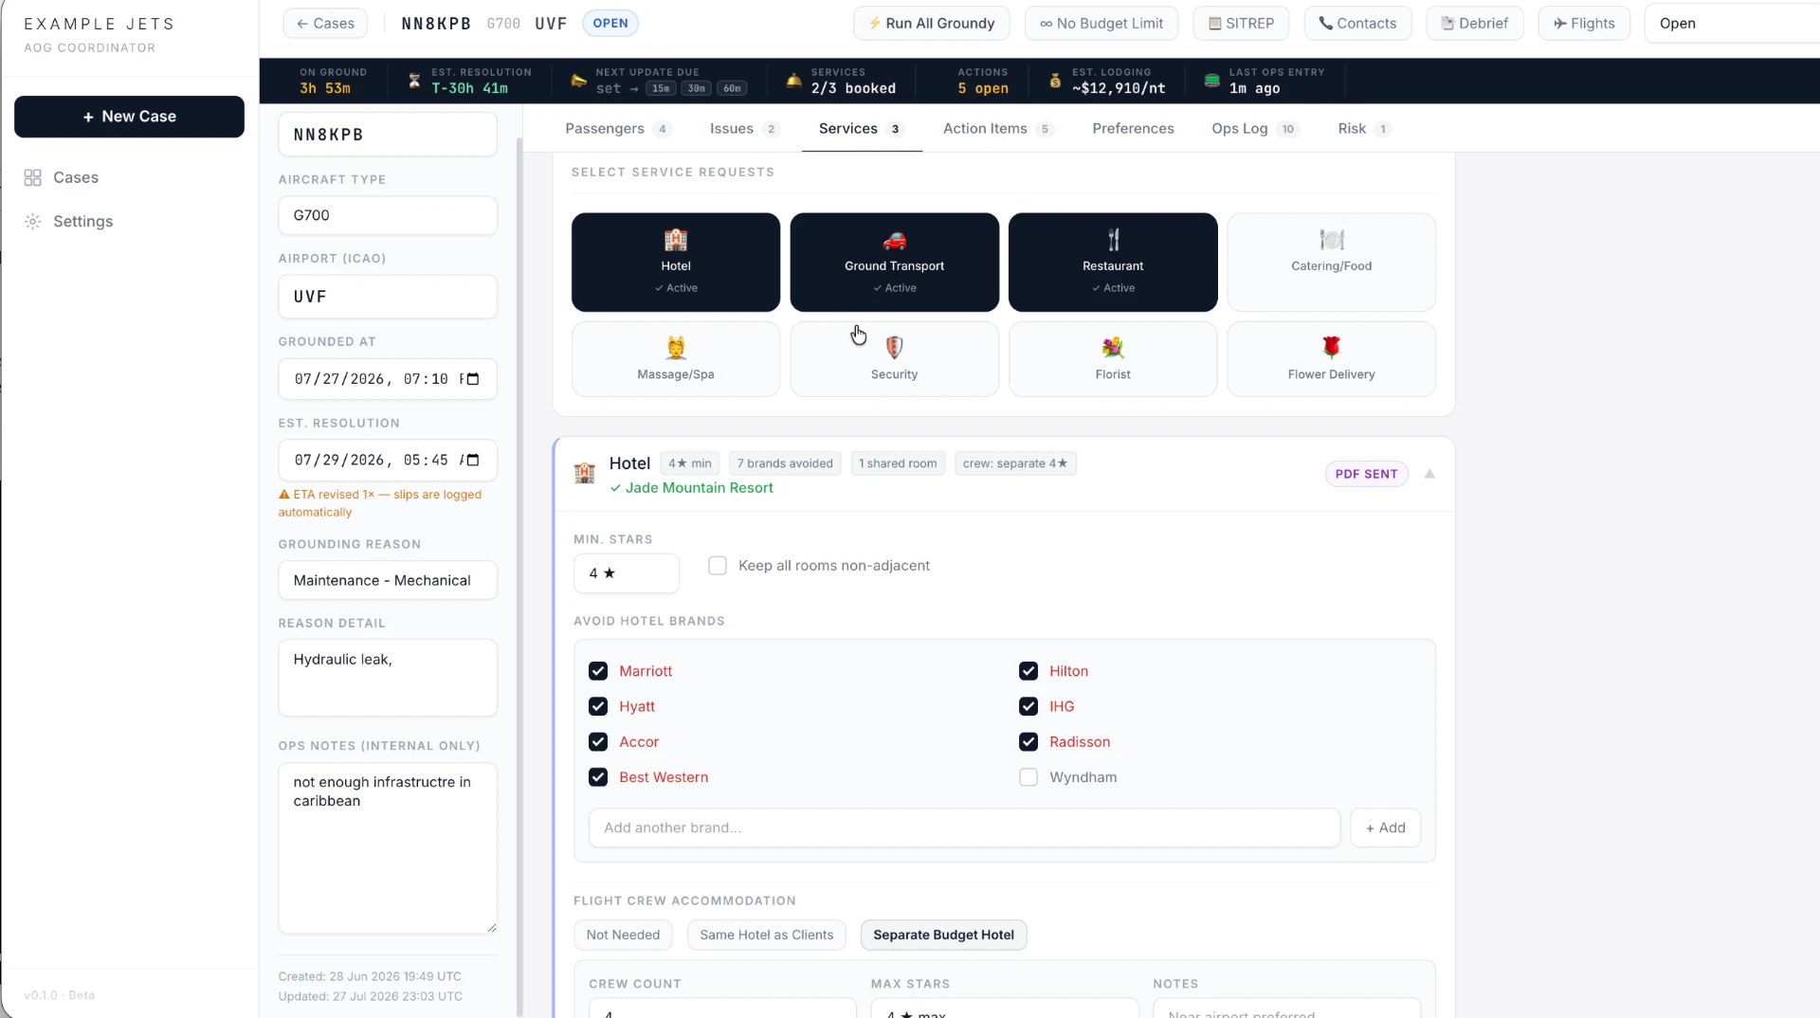Open Cases from the sidebar
This screenshot has width=1820, height=1018.
click(76, 177)
